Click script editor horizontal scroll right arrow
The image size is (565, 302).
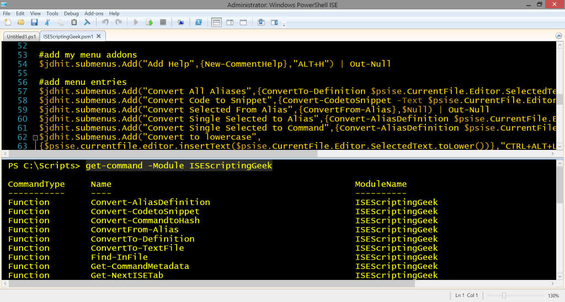click(553, 153)
